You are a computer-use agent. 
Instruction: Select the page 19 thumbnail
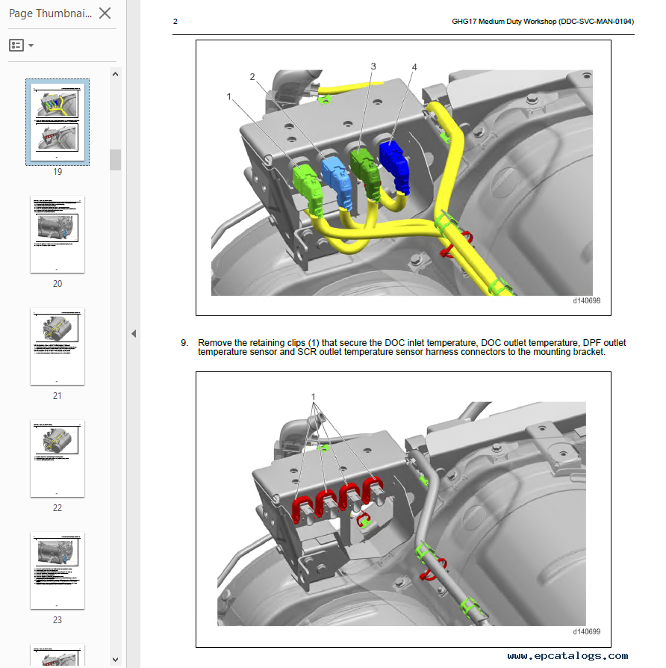click(57, 122)
